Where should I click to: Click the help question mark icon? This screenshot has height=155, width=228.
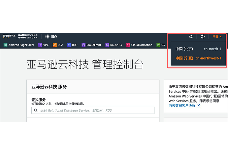[x=203, y=37]
